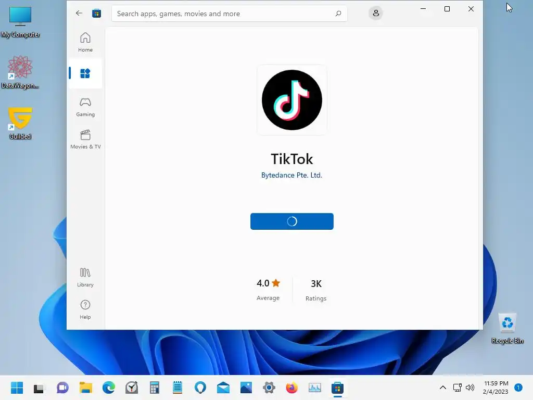
Task: Open Bytedance Pte. Ltd. publisher link
Action: tap(291, 175)
